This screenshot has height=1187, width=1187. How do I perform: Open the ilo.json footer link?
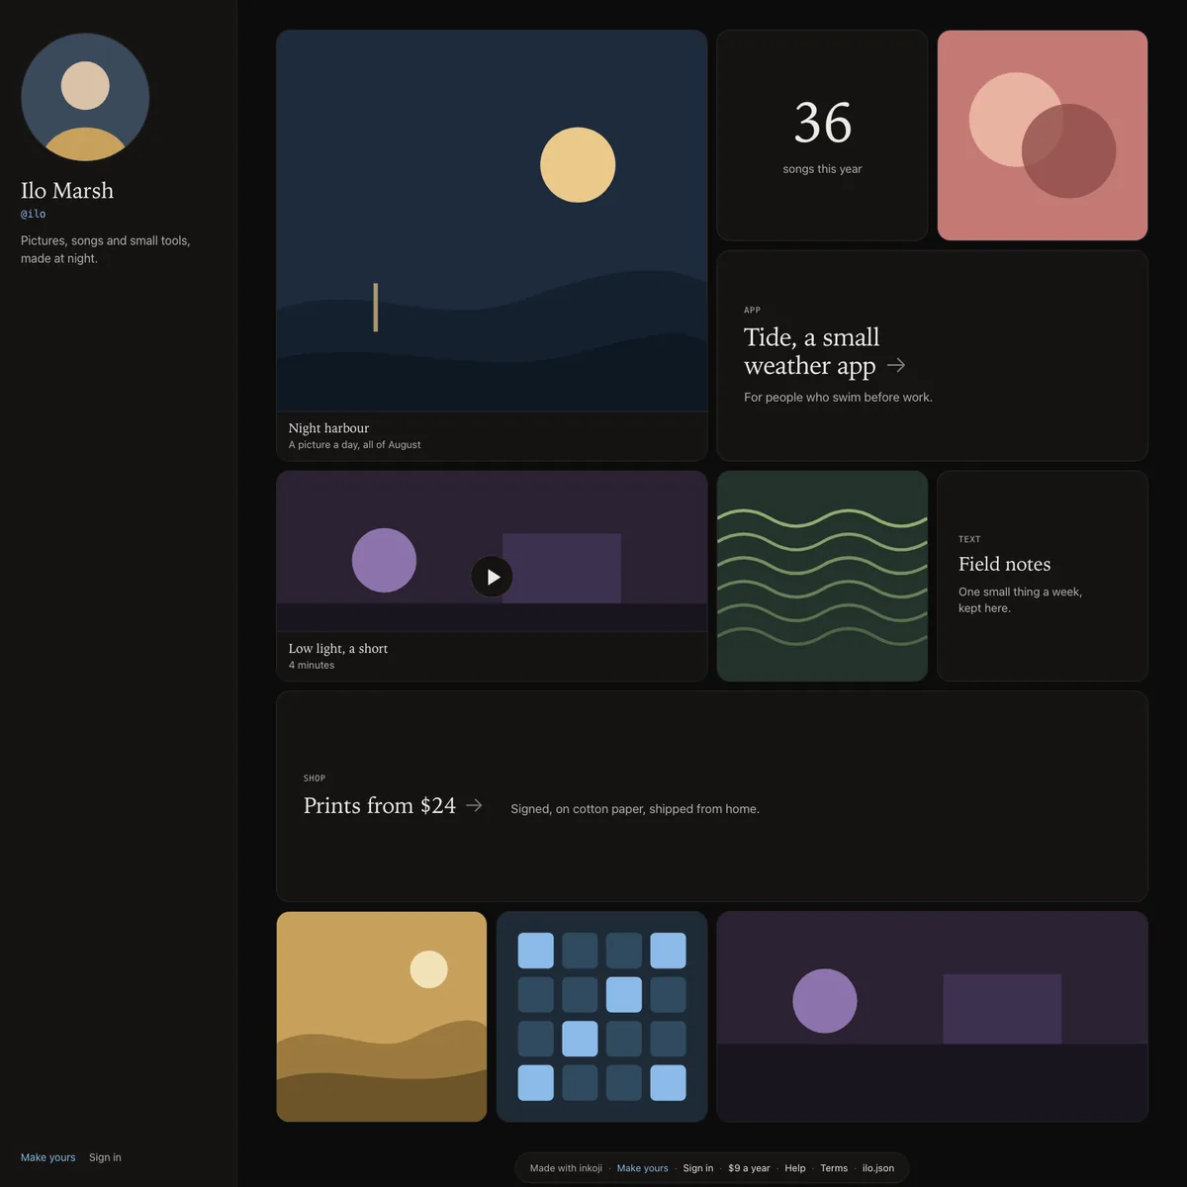(878, 1168)
